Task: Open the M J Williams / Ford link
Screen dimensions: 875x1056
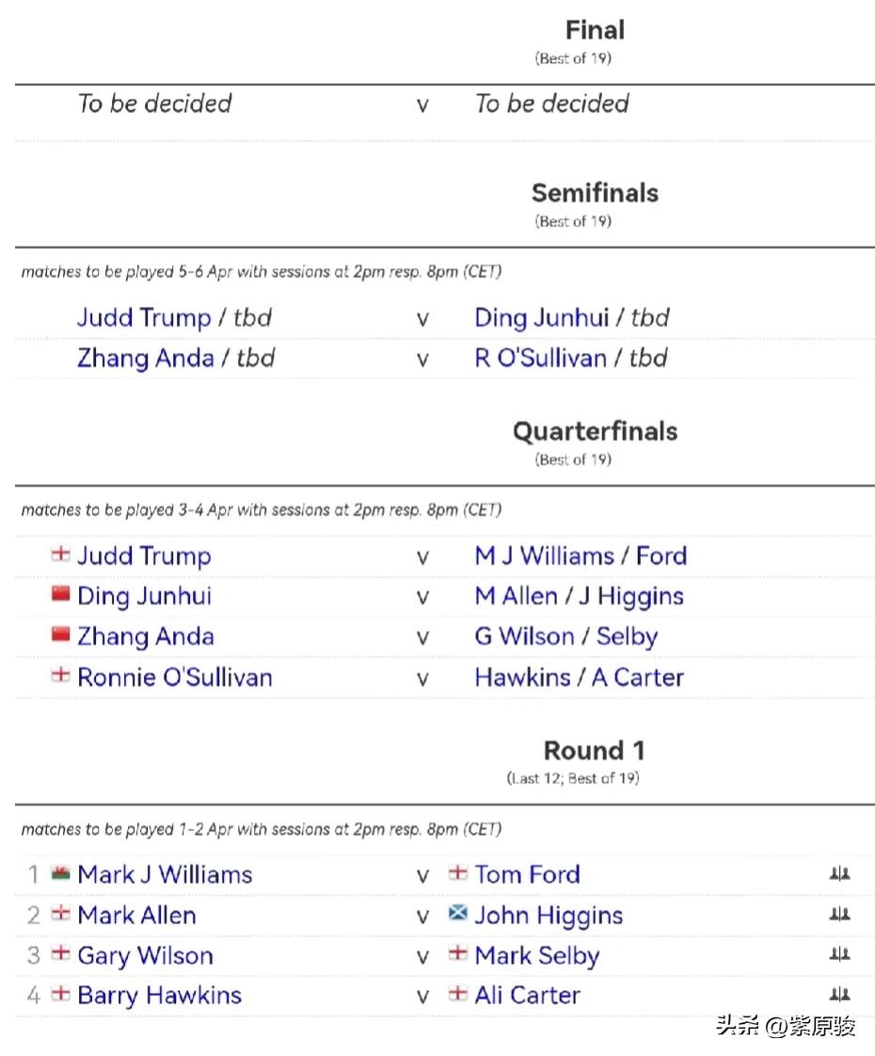Action: pyautogui.click(x=581, y=556)
